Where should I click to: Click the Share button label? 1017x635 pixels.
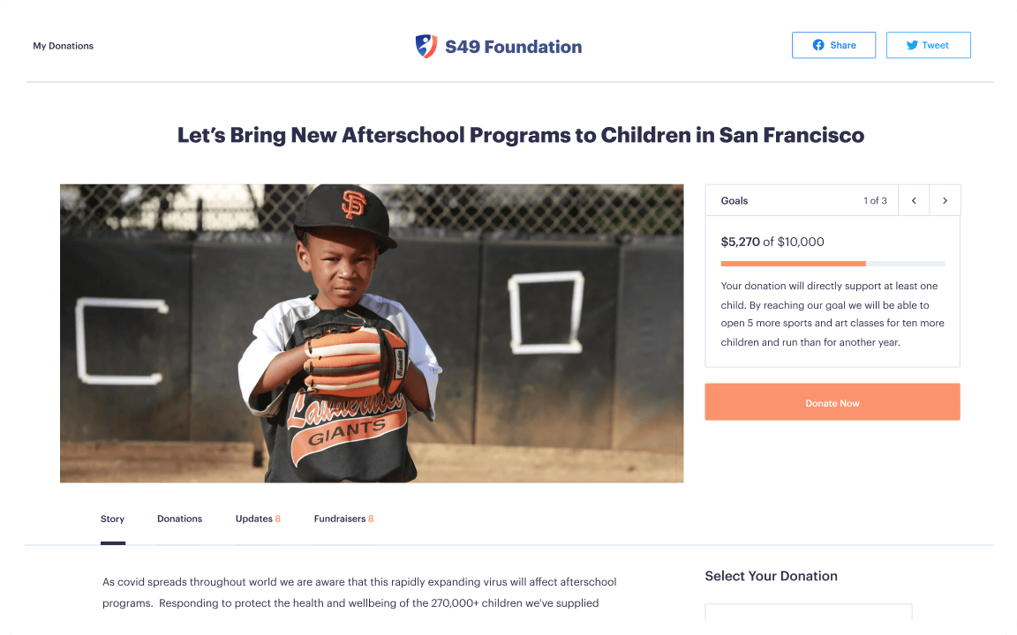click(x=843, y=45)
